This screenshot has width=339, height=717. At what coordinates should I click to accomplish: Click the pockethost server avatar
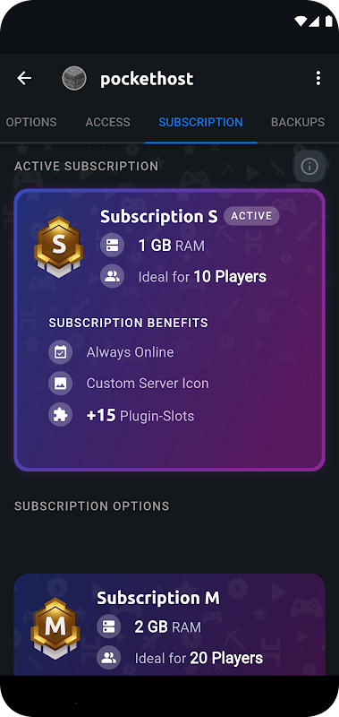tap(74, 78)
